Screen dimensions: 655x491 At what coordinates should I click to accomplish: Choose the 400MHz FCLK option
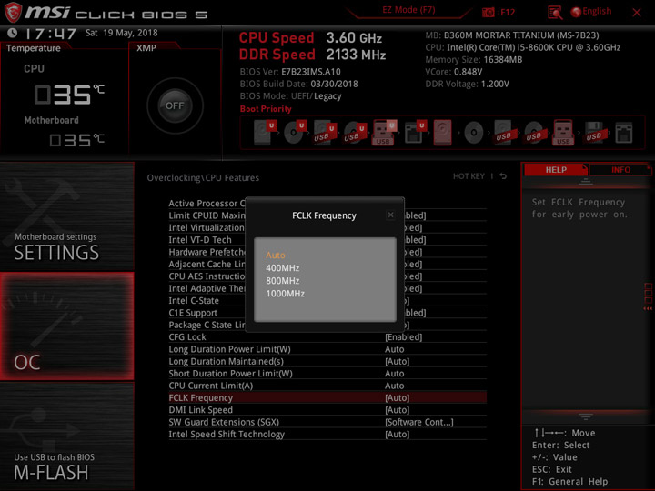coord(282,268)
